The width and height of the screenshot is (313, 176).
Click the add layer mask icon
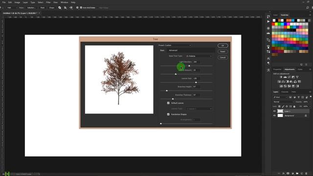click(x=288, y=174)
